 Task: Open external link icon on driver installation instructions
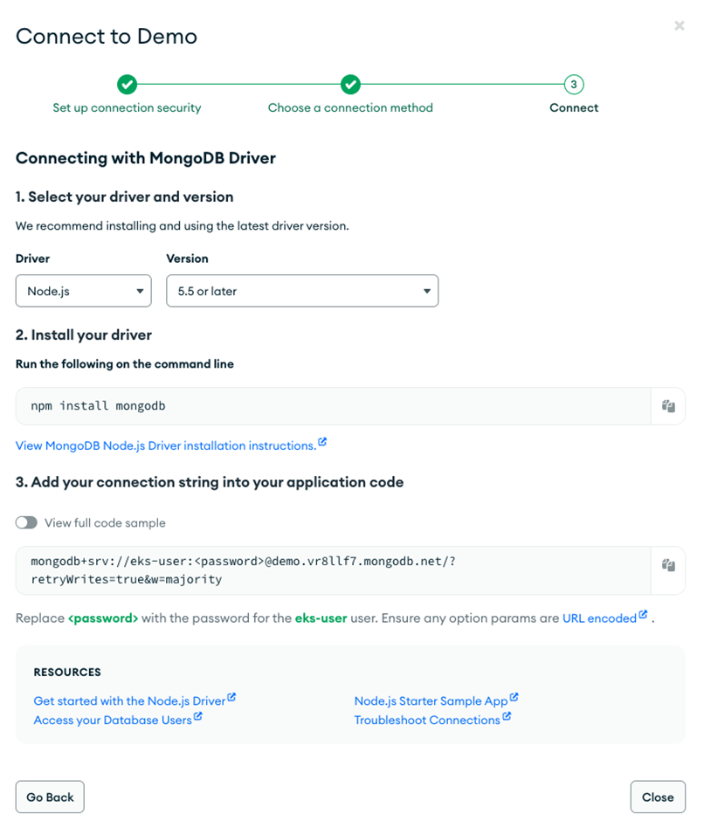(x=323, y=441)
